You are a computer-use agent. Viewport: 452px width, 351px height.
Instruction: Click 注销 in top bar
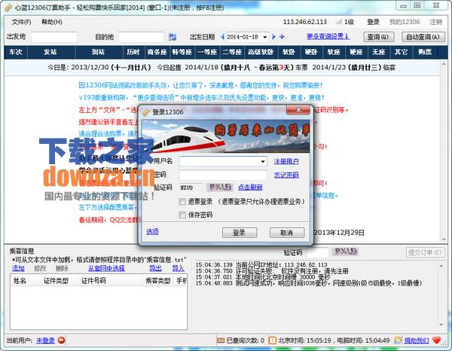tap(435, 22)
